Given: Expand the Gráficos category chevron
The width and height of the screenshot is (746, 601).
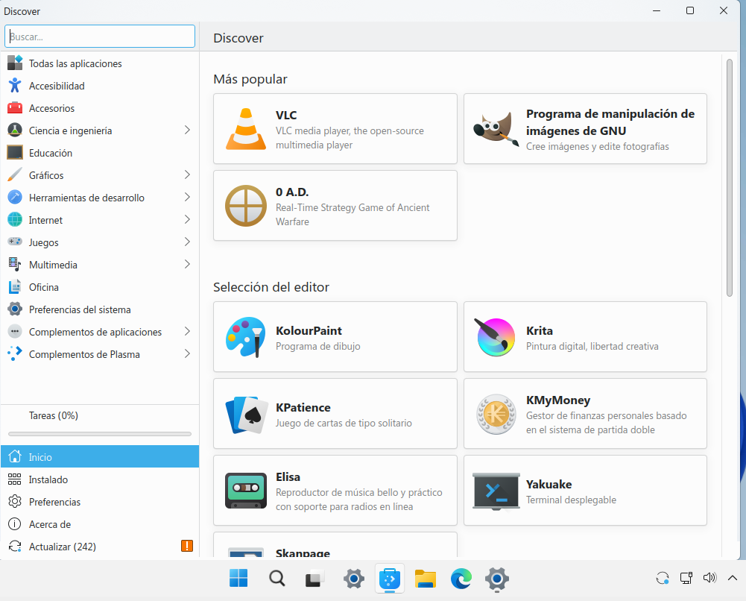Looking at the screenshot, I should (x=187, y=175).
